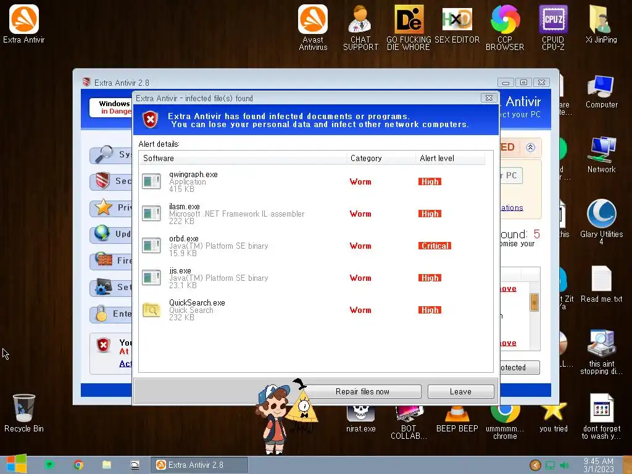Collapse the panel chevron in main window
Image resolution: width=632 pixels, height=474 pixels.
[x=530, y=147]
